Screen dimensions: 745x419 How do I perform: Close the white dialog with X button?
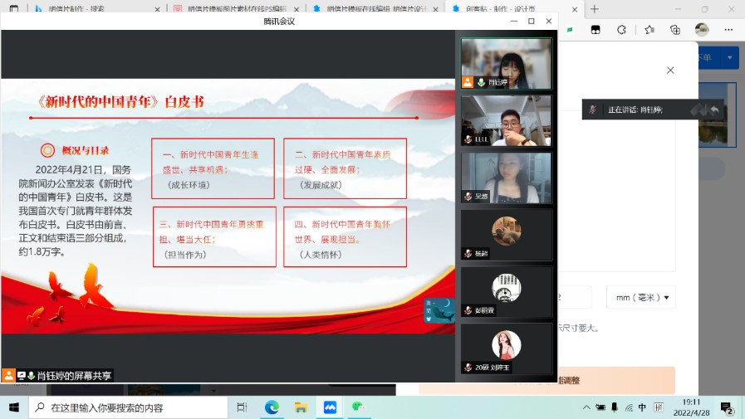[x=670, y=71]
